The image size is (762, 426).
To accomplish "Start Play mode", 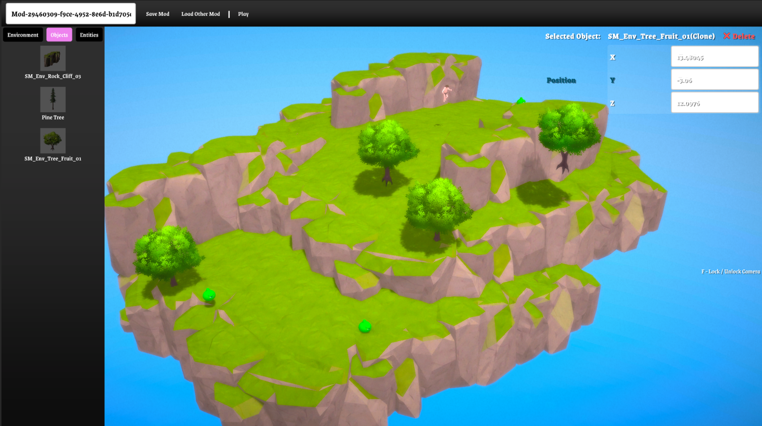I will (243, 14).
